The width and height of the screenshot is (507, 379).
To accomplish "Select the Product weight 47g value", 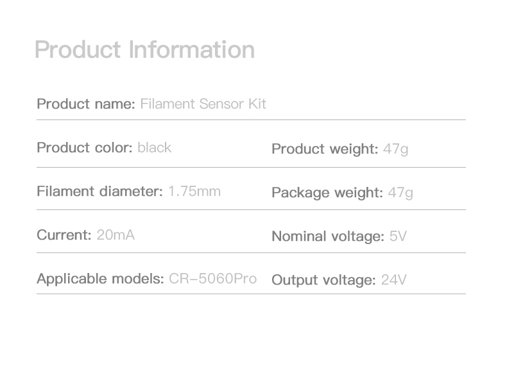I will pyautogui.click(x=396, y=149).
